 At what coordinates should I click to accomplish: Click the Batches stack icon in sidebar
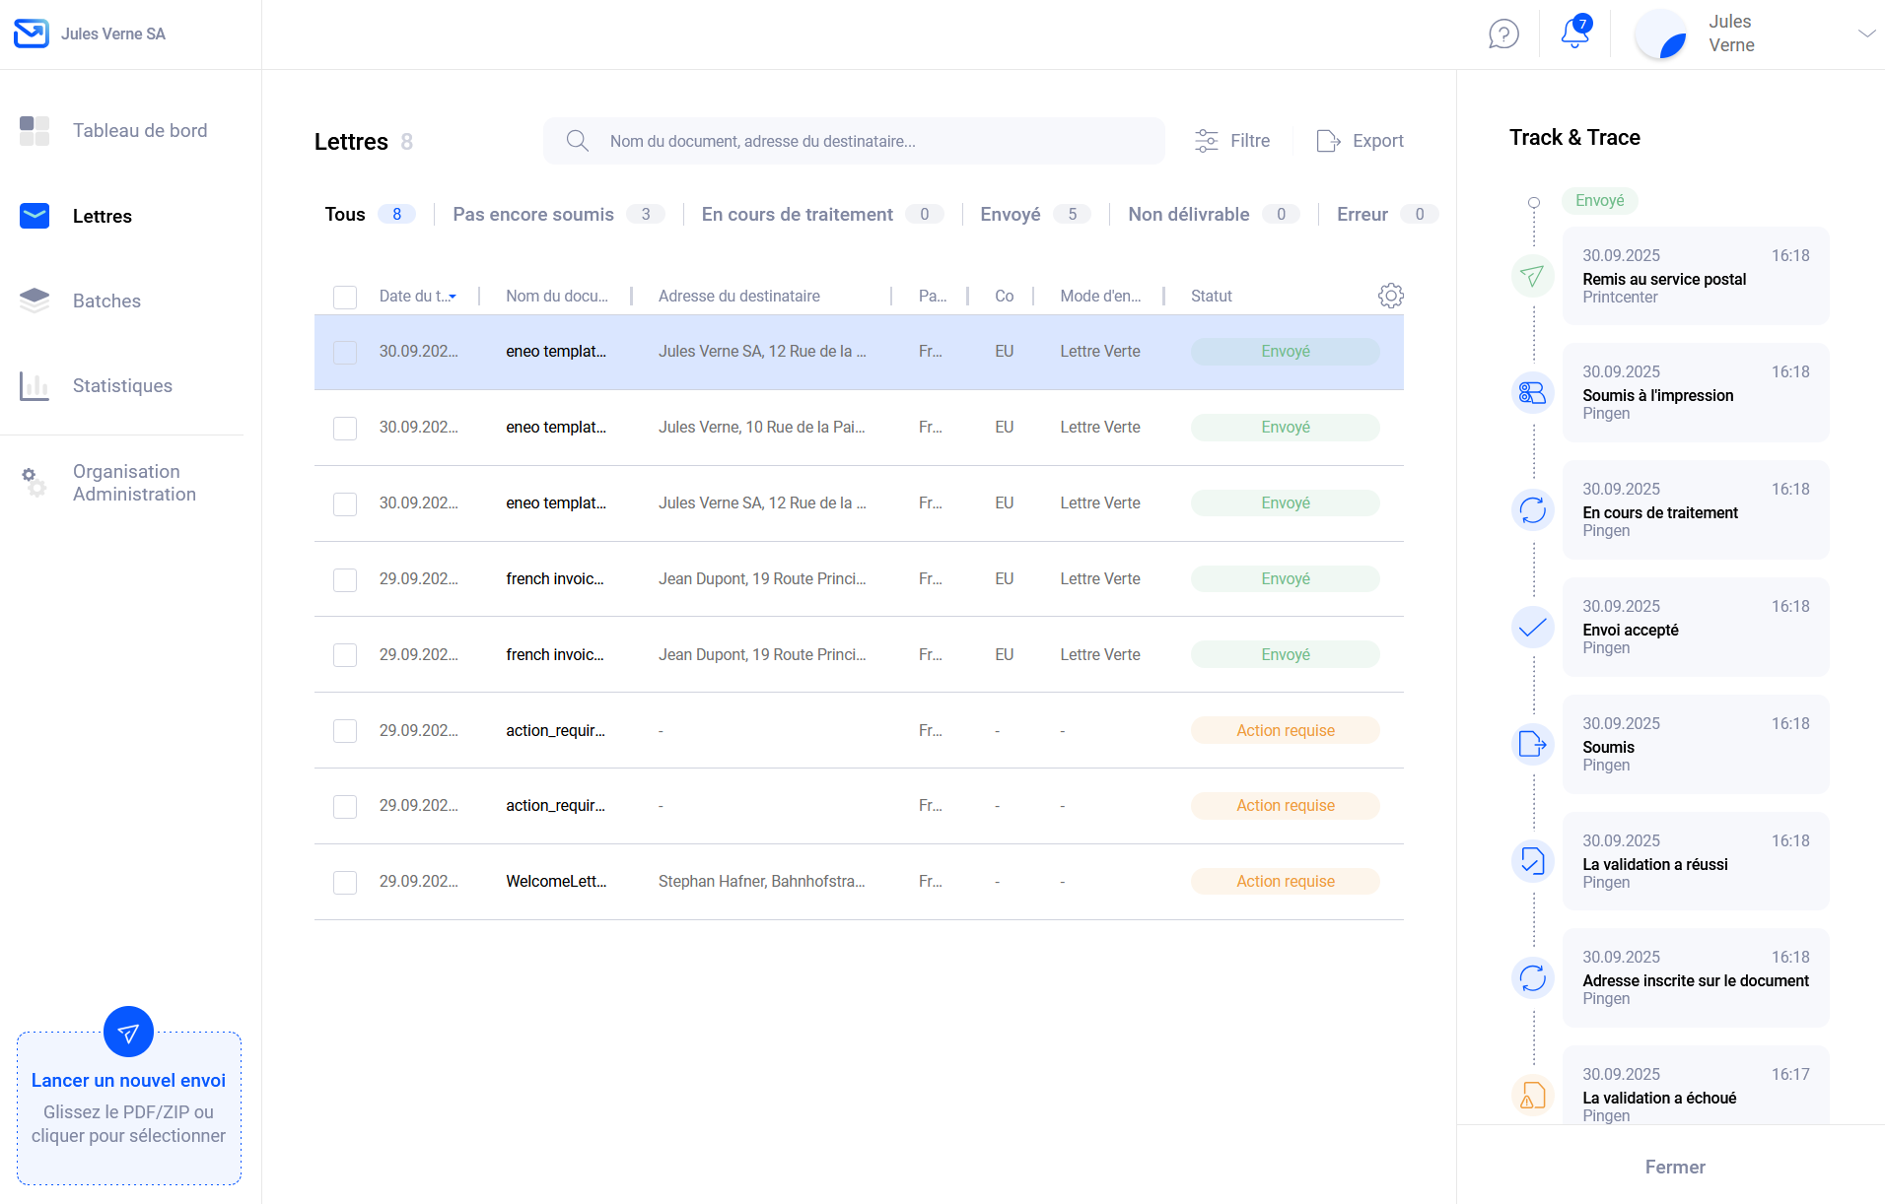pos(35,301)
